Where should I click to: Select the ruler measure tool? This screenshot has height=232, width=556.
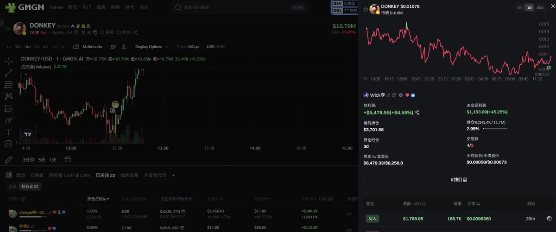point(8,160)
